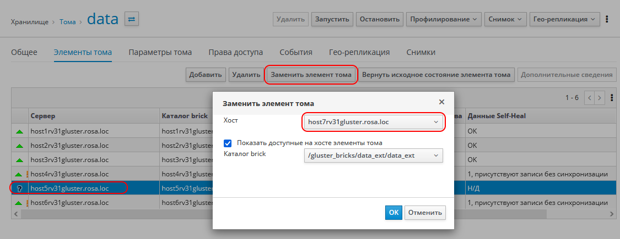Click the swap icon next to data title
The width and height of the screenshot is (620, 239).
point(132,19)
